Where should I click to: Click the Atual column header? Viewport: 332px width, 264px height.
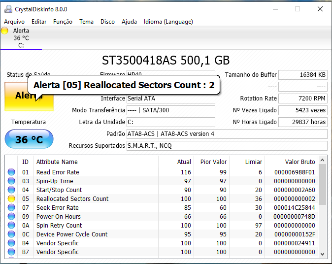pyautogui.click(x=176, y=162)
